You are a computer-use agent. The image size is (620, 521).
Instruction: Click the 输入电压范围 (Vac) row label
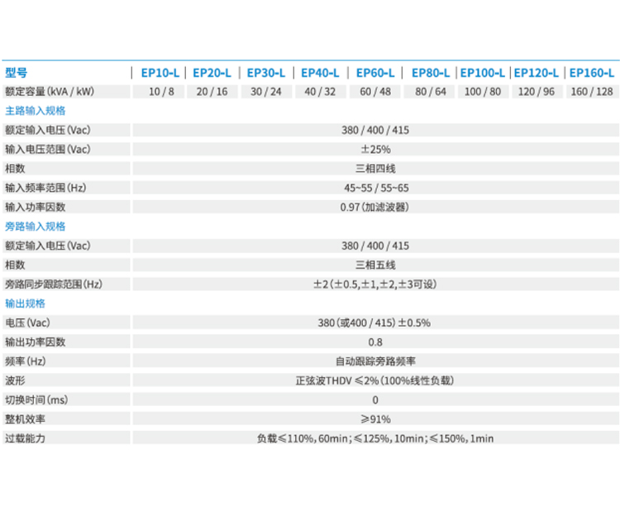point(47,149)
